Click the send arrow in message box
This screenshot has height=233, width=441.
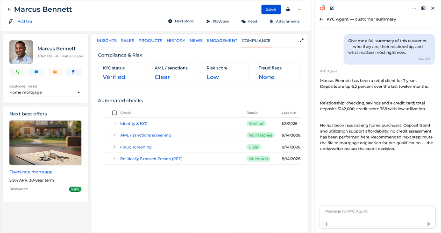click(x=429, y=224)
